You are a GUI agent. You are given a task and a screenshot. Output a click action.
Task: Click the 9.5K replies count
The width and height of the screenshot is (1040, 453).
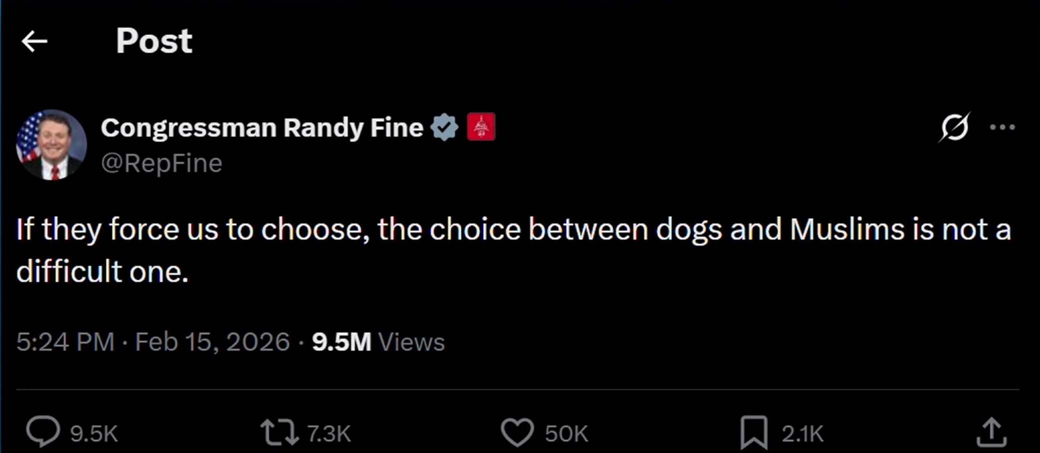coord(94,434)
